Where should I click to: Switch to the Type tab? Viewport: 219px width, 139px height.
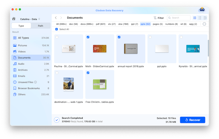[21, 26]
